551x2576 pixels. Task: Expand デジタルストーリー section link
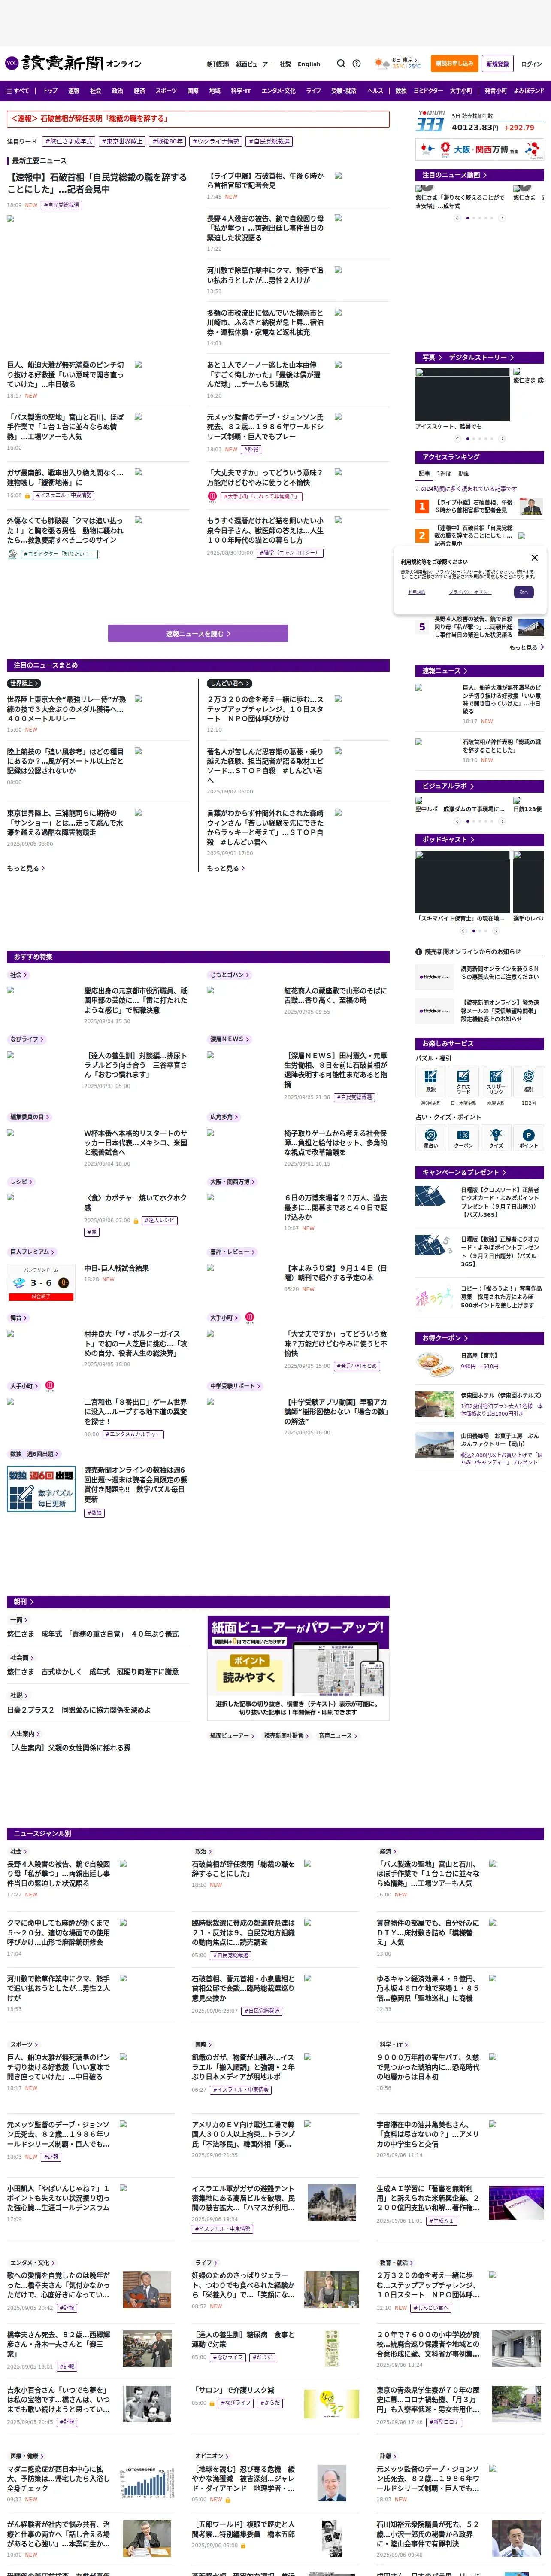coord(480,357)
